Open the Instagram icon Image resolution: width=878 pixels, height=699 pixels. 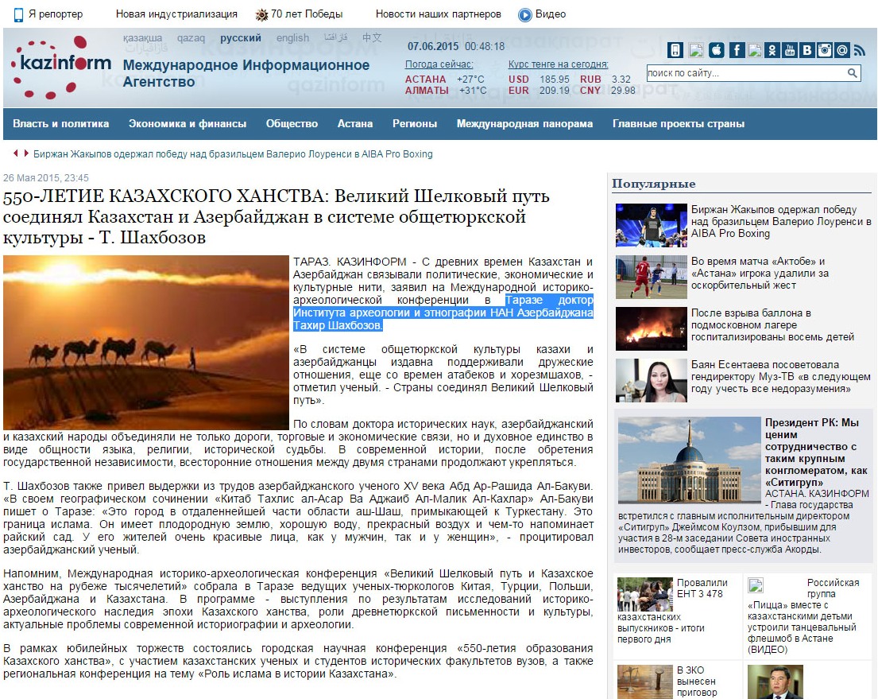pos(824,50)
